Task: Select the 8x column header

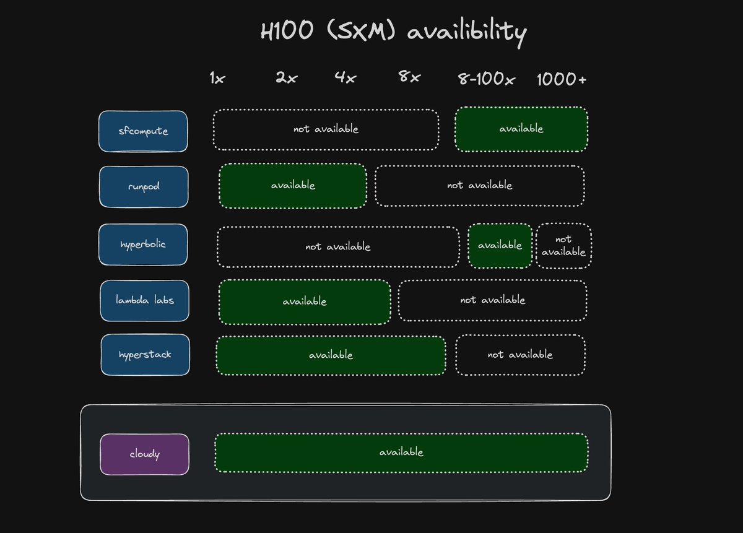Action: 409,77
